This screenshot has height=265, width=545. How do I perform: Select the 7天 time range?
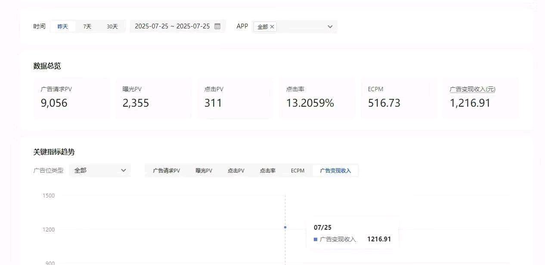tap(87, 27)
